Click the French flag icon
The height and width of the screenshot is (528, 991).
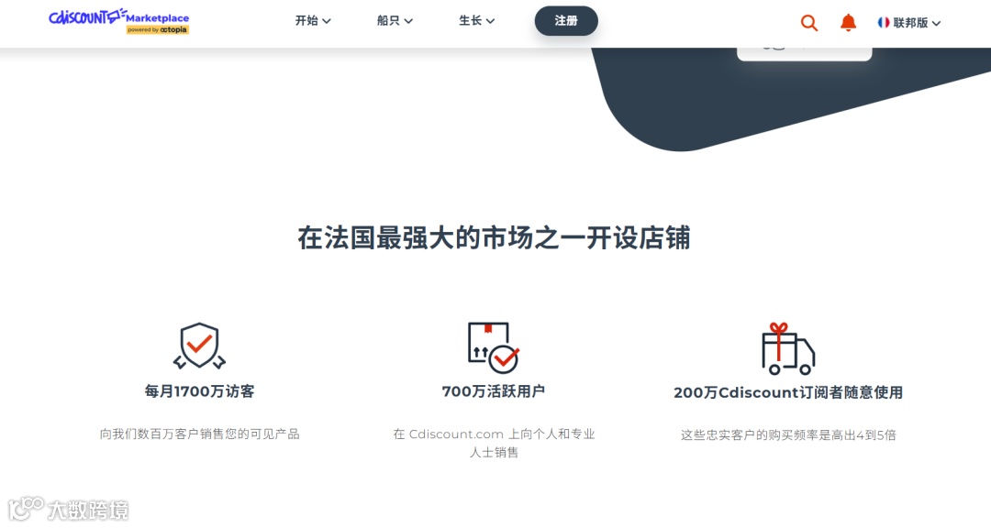click(x=884, y=23)
